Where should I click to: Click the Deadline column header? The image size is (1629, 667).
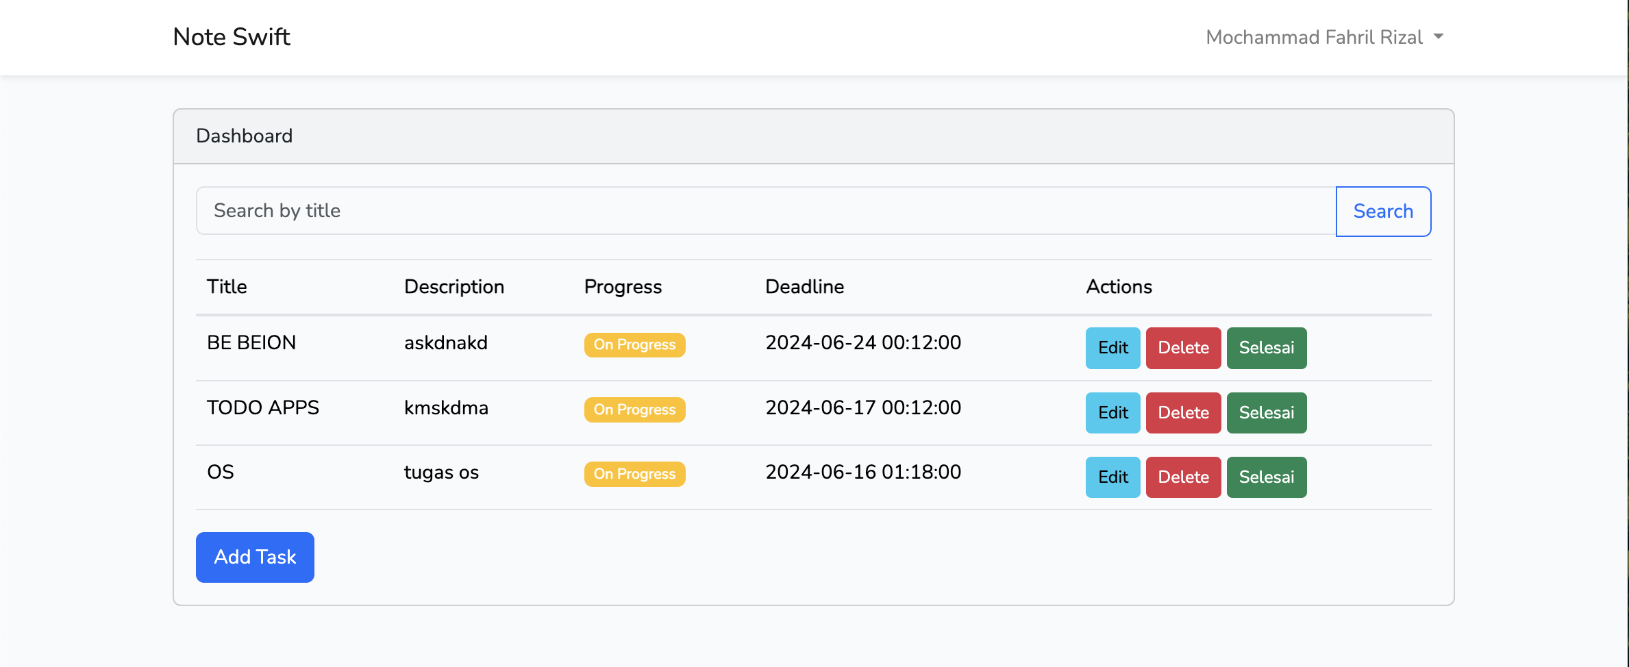tap(804, 286)
